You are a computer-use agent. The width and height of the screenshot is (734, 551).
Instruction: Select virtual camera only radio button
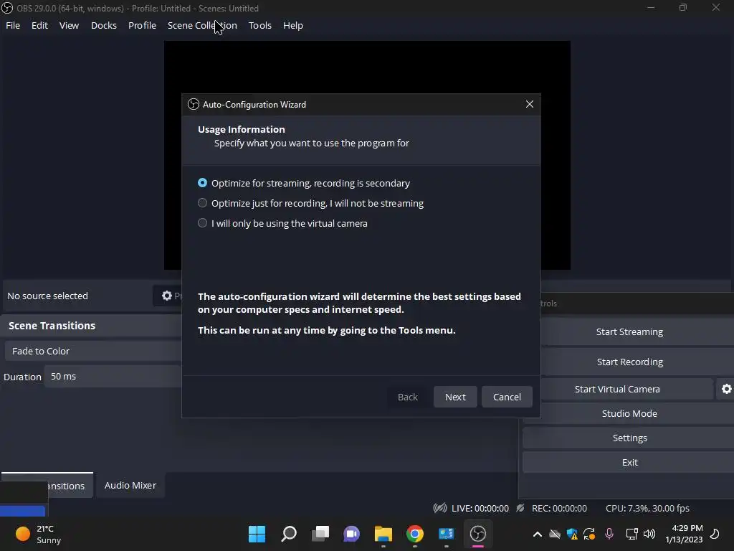point(202,223)
